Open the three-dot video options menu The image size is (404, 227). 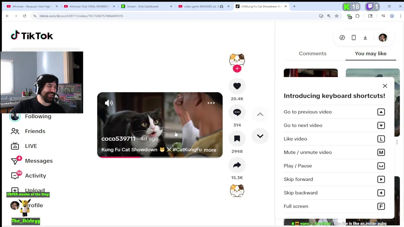[x=211, y=103]
